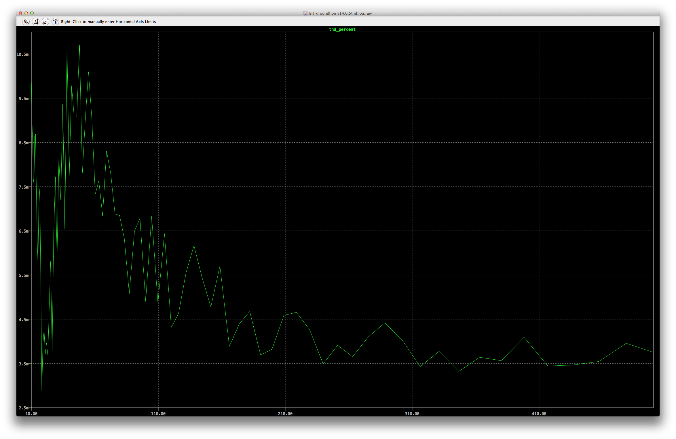
Task: Click the 410.00 horizontal axis label
Action: click(x=539, y=414)
